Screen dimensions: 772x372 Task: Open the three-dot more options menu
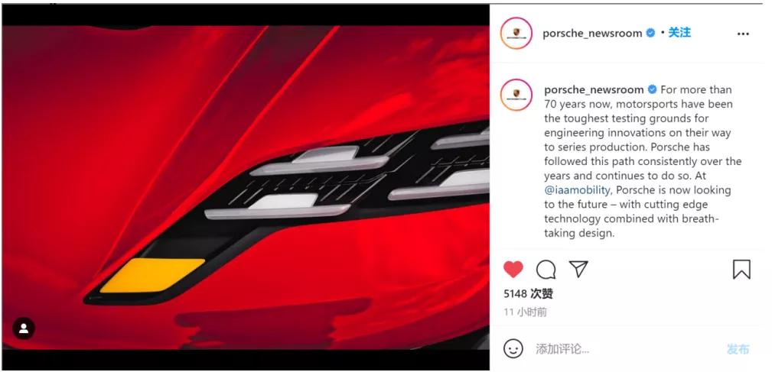click(x=743, y=34)
